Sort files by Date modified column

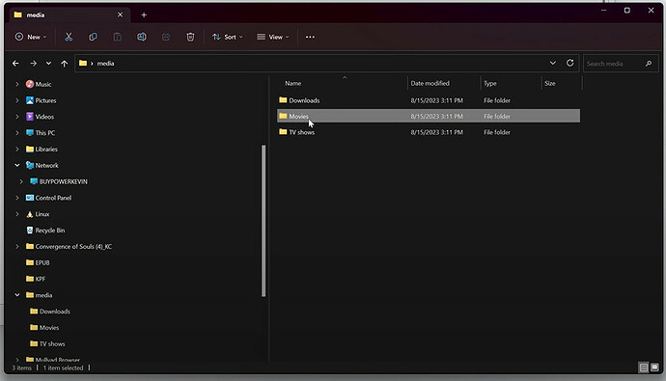[x=430, y=83]
